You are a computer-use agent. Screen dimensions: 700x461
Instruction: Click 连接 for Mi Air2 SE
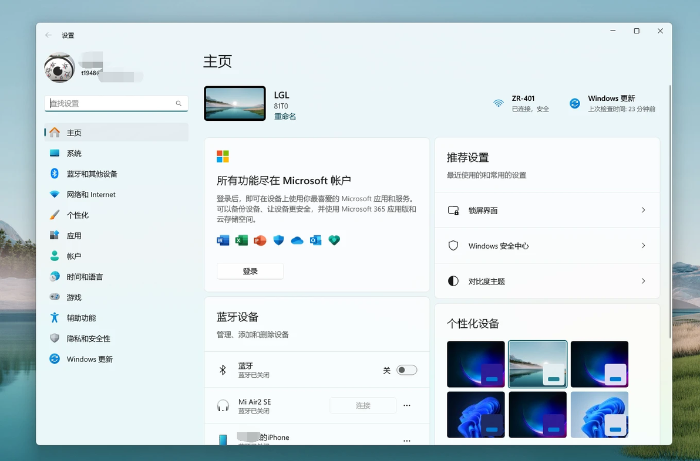coord(363,405)
